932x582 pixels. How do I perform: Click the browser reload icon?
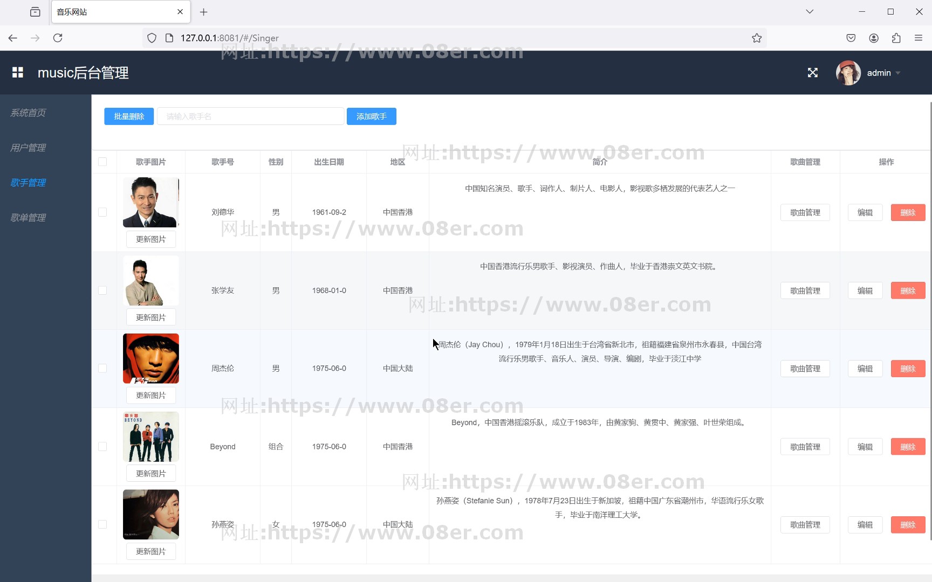pyautogui.click(x=58, y=38)
